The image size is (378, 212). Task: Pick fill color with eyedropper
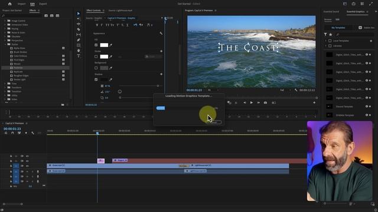pos(111,45)
